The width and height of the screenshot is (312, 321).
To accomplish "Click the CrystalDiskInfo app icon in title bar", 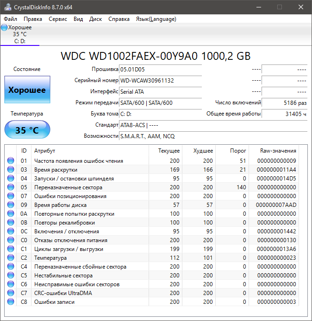I will coord(8,7).
